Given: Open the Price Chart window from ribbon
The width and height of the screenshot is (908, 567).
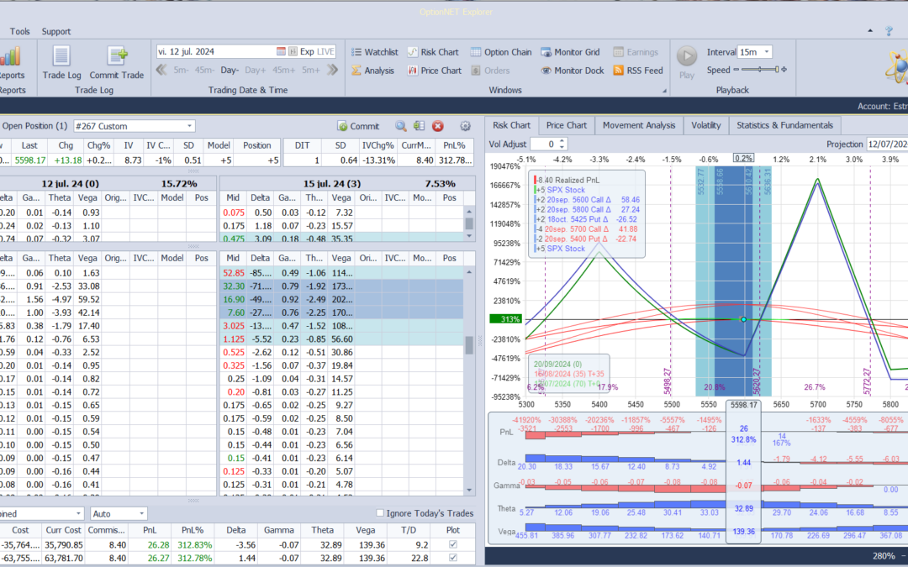Looking at the screenshot, I should [x=435, y=71].
